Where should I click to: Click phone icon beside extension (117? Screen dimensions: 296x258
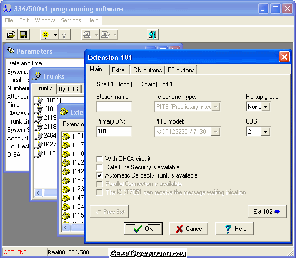pyautogui.click(x=66, y=145)
